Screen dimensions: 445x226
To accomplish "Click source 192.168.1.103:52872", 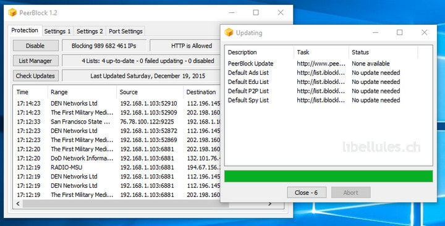I will tap(149, 131).
